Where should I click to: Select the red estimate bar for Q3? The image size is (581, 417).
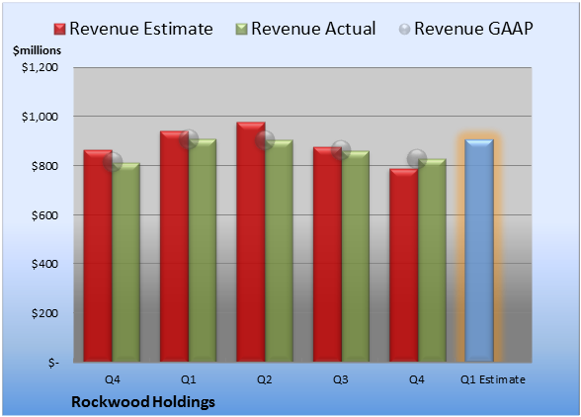point(327,254)
